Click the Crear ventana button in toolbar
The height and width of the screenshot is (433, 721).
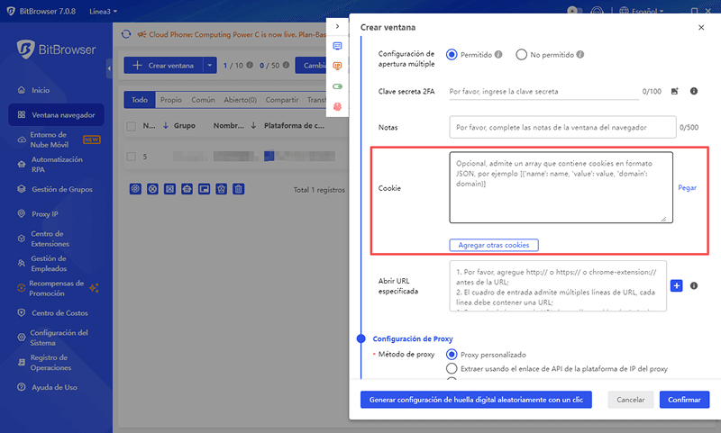pos(163,65)
